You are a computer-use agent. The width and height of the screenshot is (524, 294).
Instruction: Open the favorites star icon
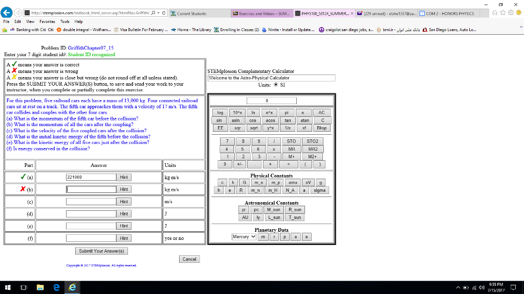[x=503, y=13]
